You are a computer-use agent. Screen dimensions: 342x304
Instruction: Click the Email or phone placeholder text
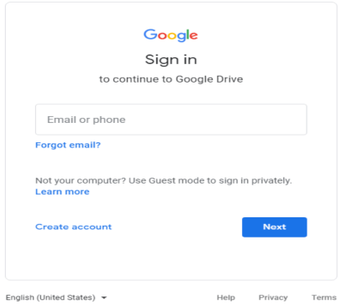click(x=87, y=120)
